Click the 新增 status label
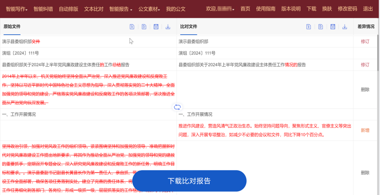Viewport: 380px width, 195px height. [365, 130]
